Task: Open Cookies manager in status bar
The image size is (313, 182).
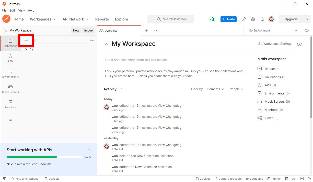Action: coord(203,179)
